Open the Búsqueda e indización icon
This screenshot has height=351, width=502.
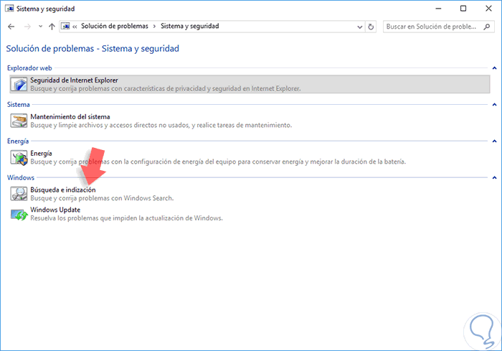coord(19,194)
